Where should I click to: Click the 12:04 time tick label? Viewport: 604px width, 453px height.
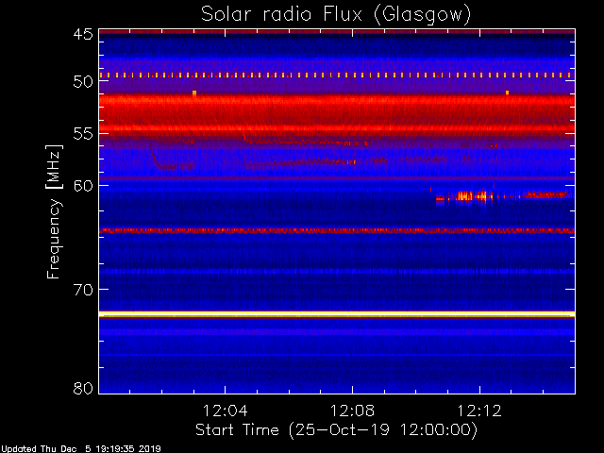click(x=225, y=411)
